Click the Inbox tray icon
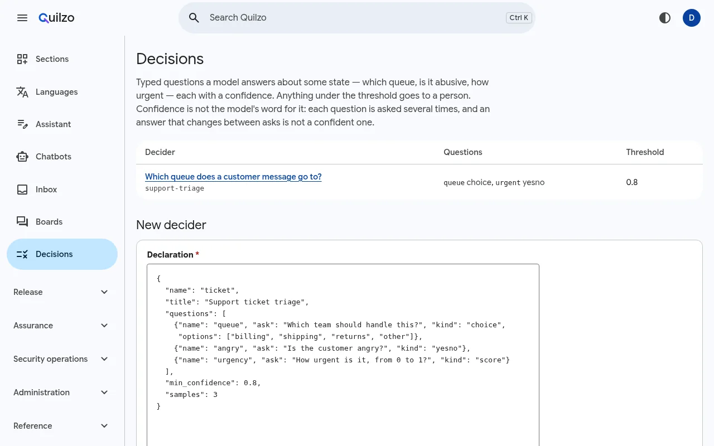Screen dimensions: 714x446 (x=22, y=190)
